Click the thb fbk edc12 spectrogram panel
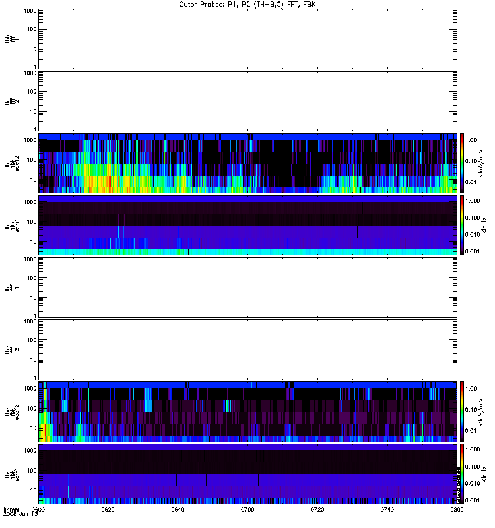Image resolution: width=495 pixels, height=528 pixels. 248,163
